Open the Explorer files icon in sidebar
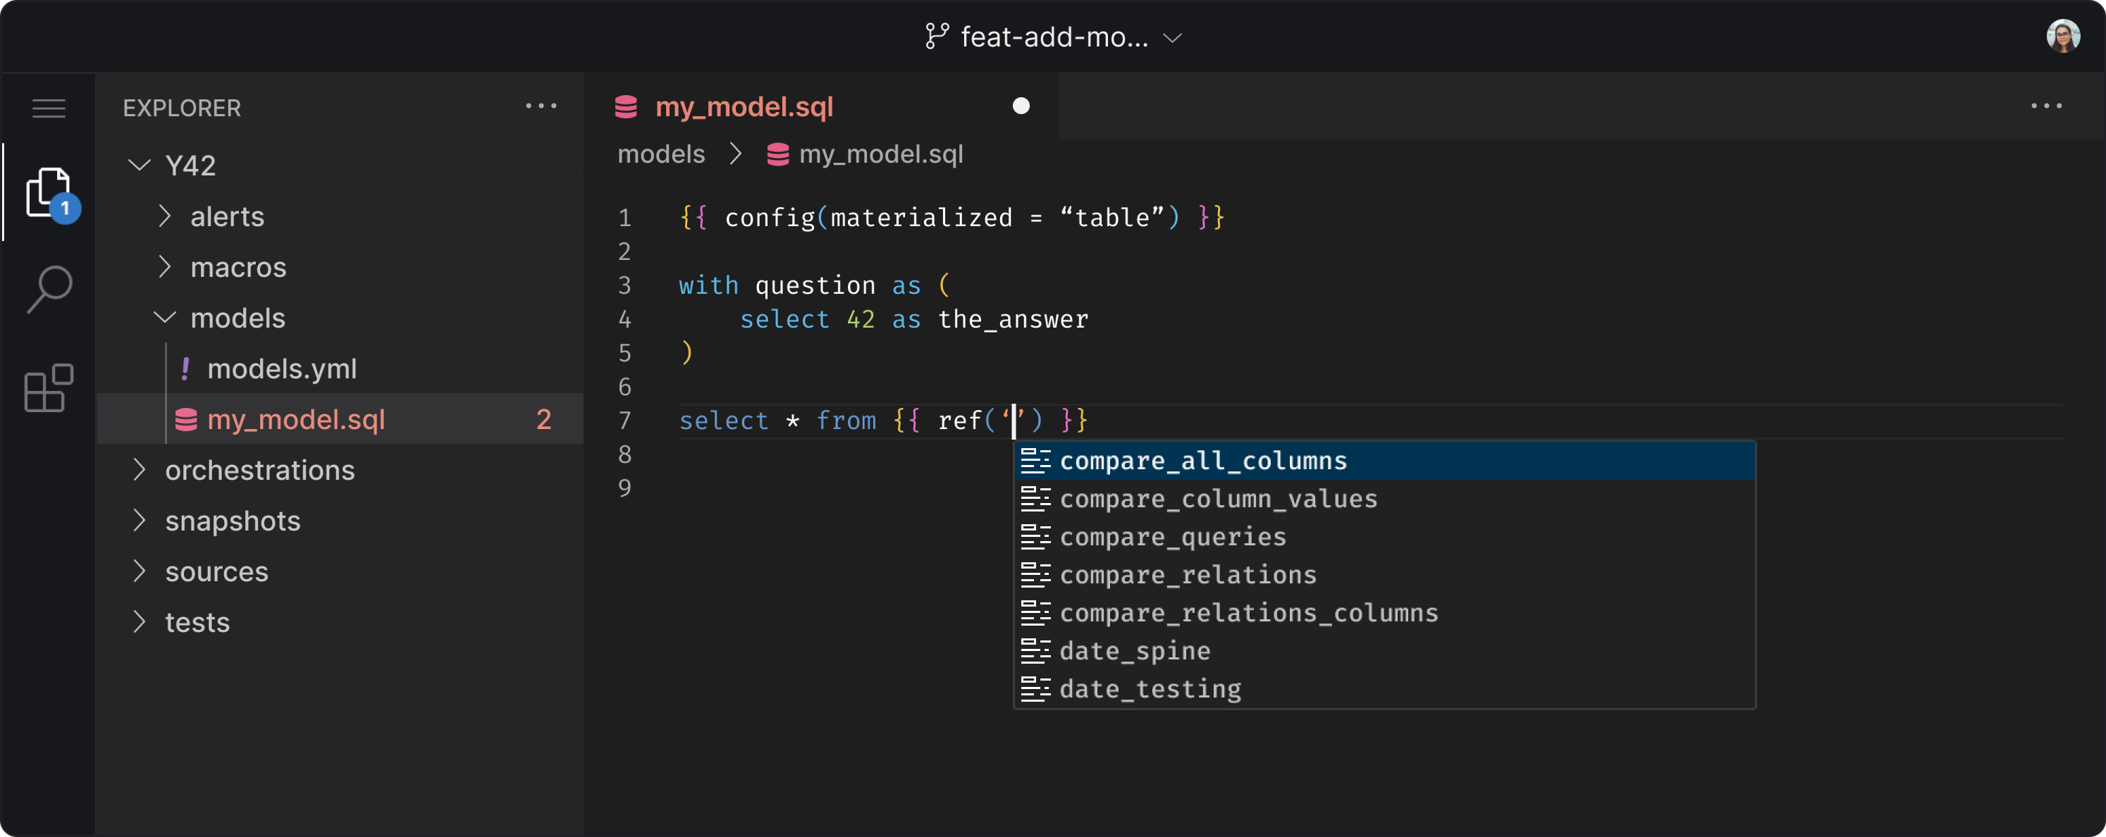Viewport: 2106px width, 837px height. coord(49,194)
